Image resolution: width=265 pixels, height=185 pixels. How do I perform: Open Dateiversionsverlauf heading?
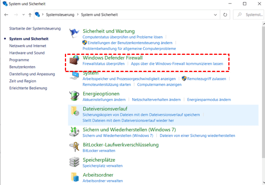click(x=105, y=109)
